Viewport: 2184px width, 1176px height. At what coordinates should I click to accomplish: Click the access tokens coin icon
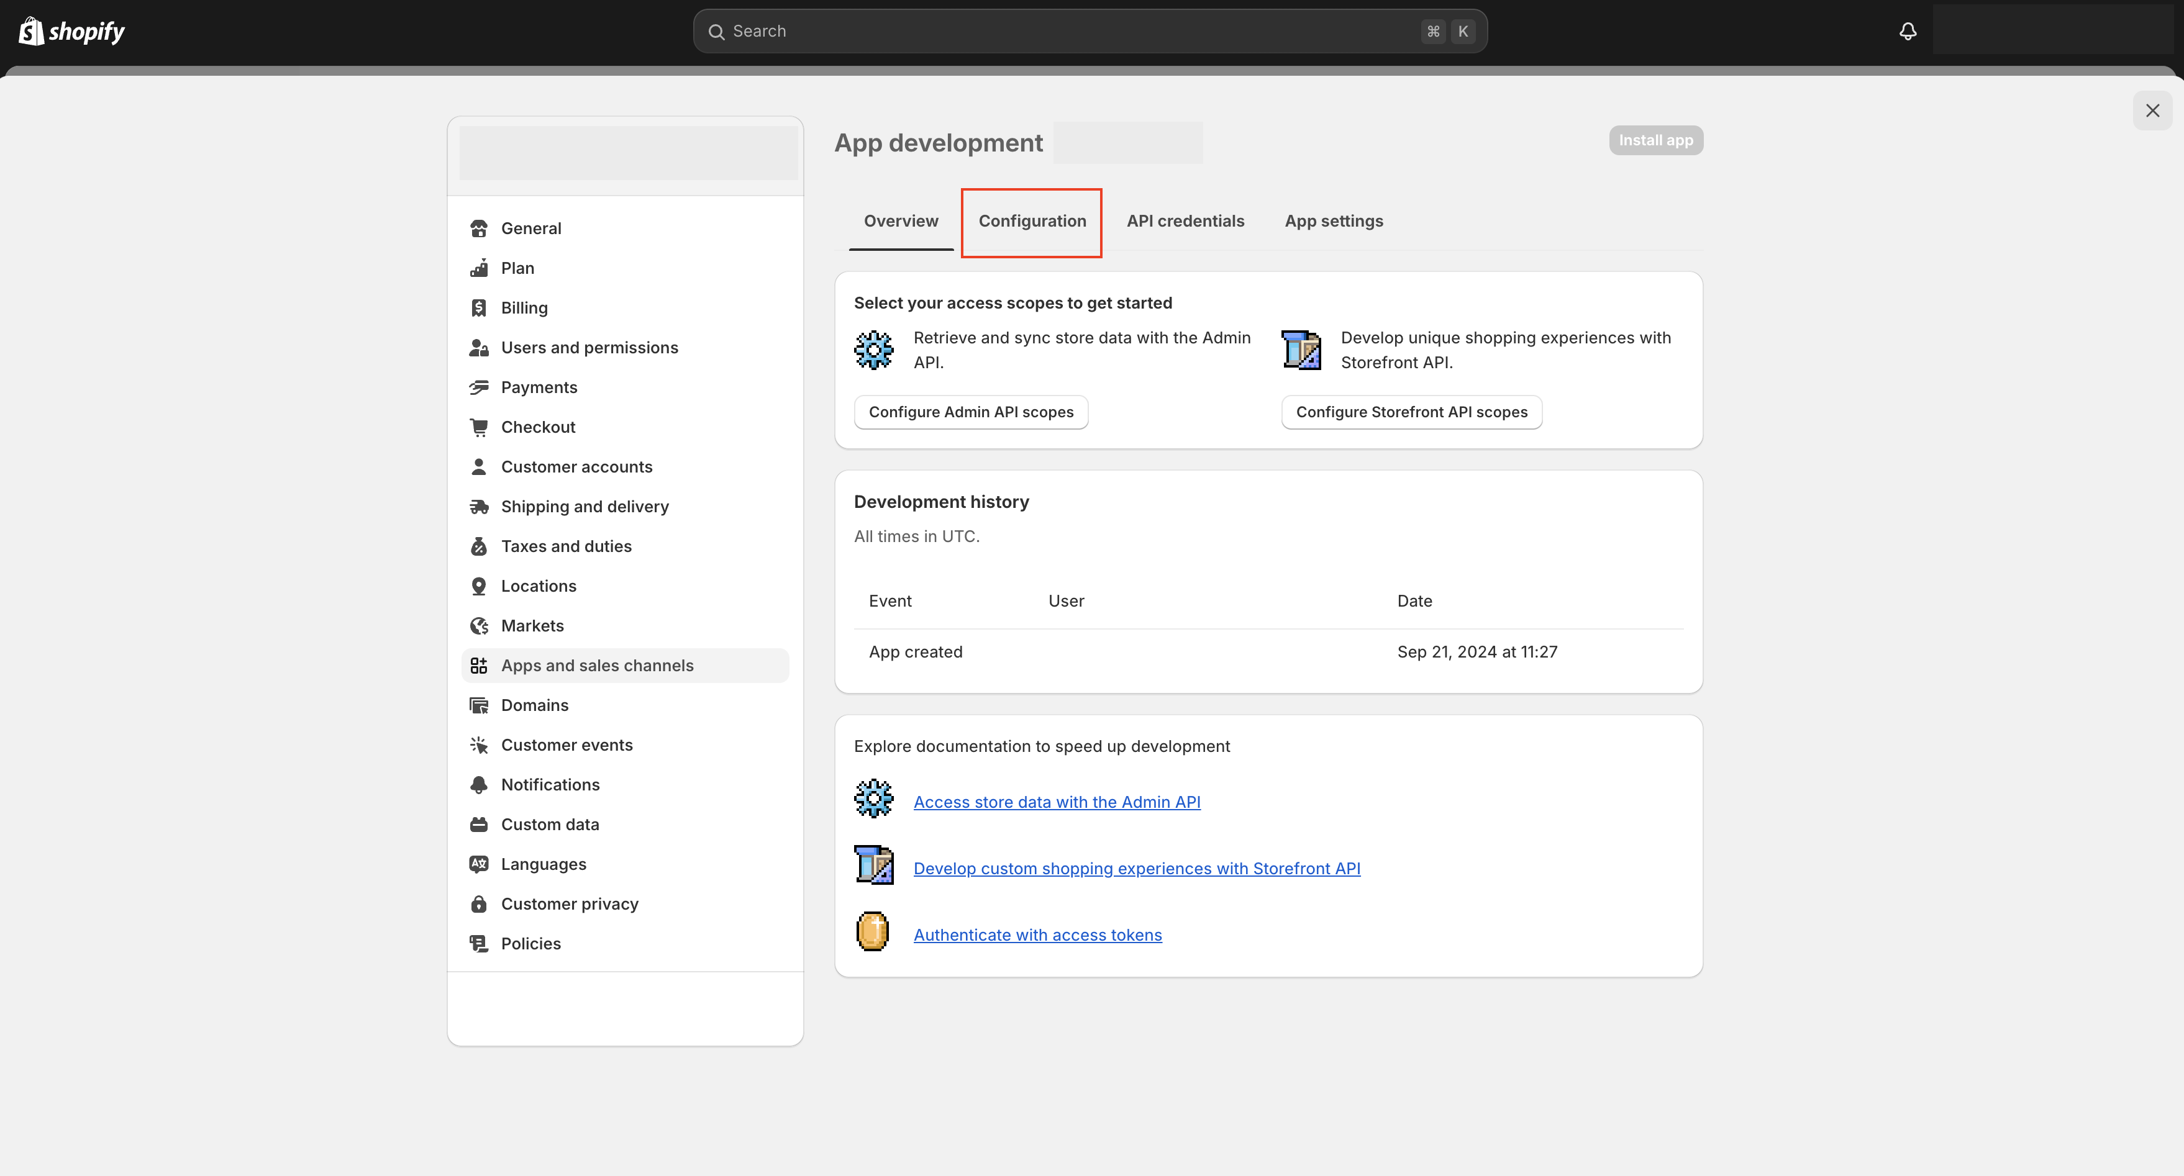(872, 932)
